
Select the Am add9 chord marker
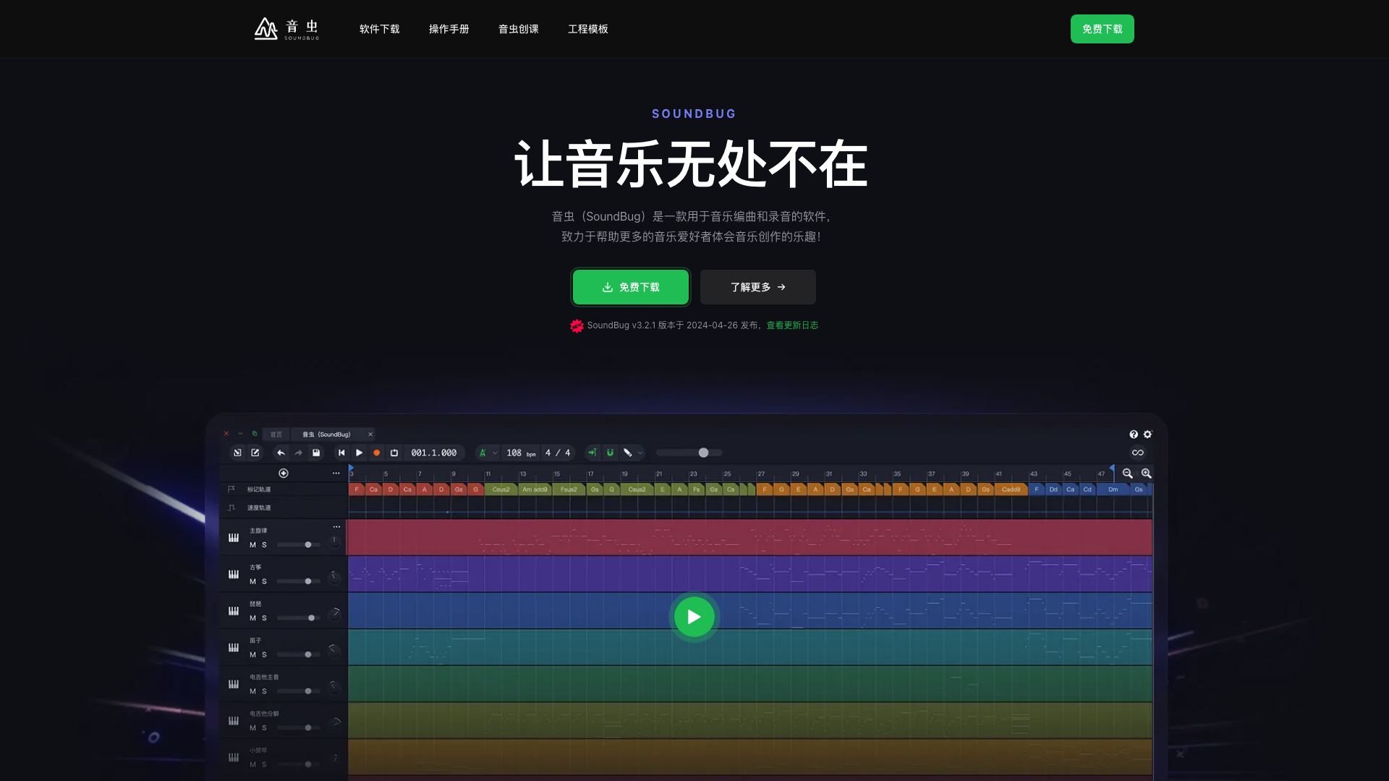coord(535,490)
